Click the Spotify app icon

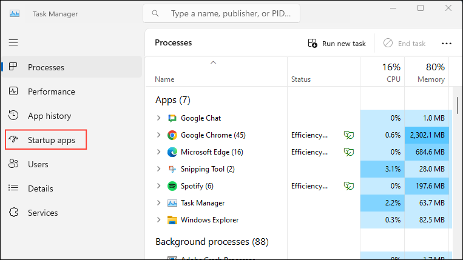(172, 186)
